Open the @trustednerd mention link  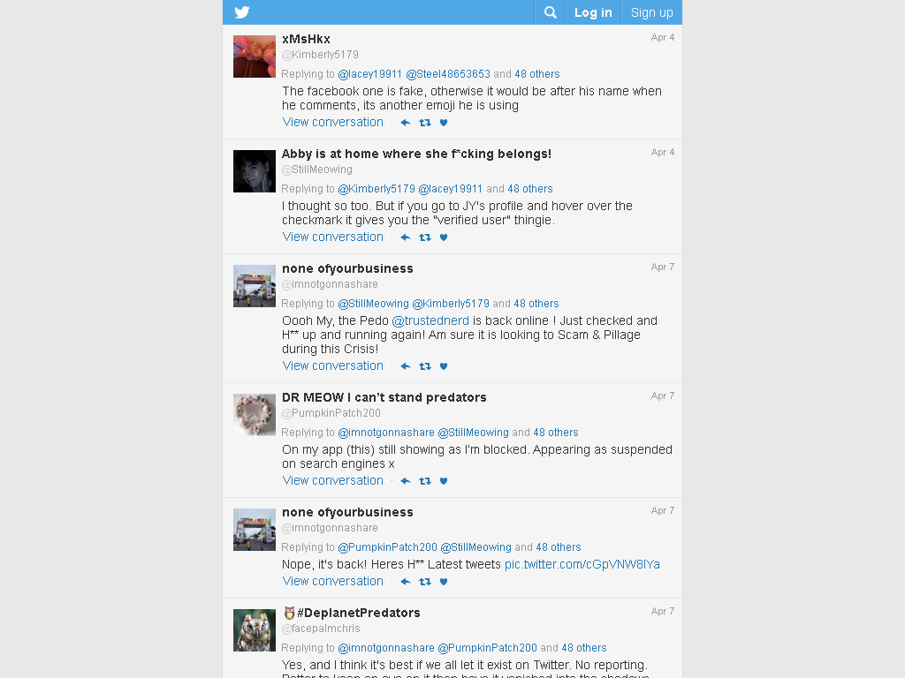coord(430,320)
